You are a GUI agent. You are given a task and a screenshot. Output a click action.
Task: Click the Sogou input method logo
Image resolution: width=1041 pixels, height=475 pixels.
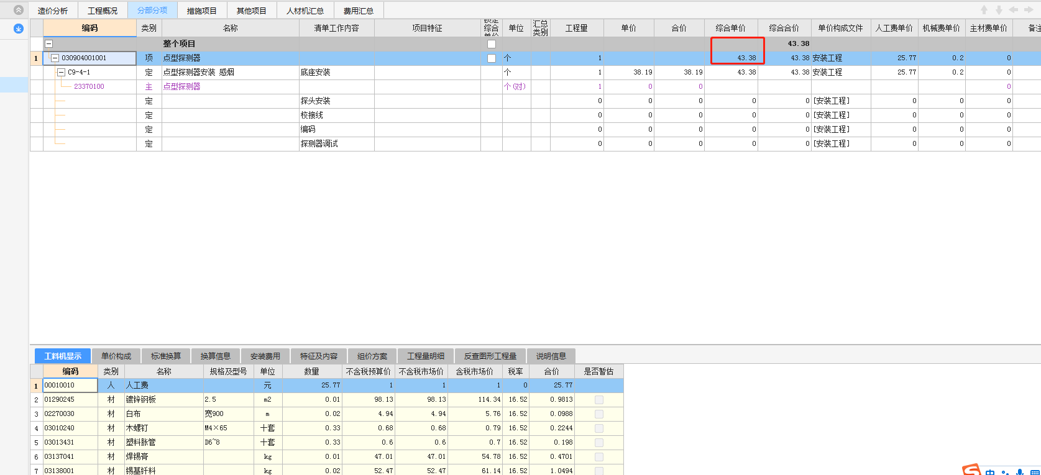[971, 470]
